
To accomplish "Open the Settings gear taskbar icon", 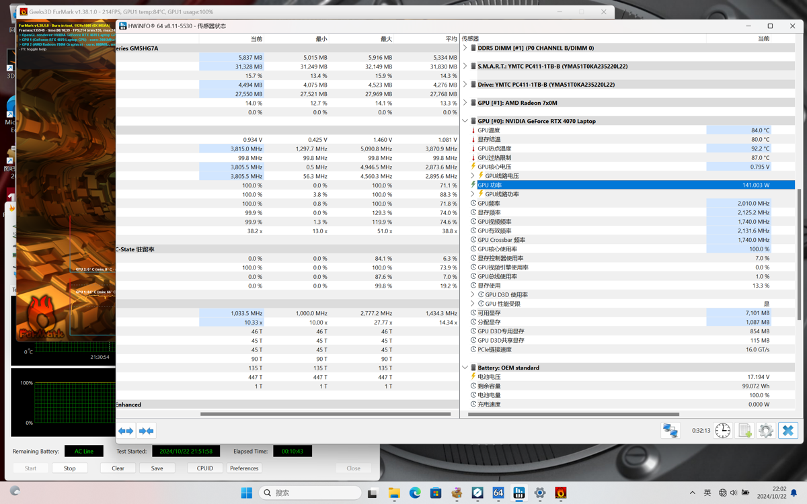I will click(539, 493).
